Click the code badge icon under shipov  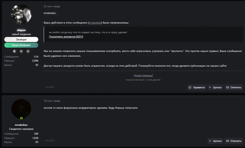coord(21,51)
